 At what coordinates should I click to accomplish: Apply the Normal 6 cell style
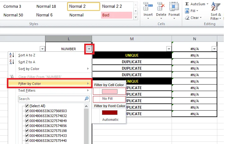44,15
